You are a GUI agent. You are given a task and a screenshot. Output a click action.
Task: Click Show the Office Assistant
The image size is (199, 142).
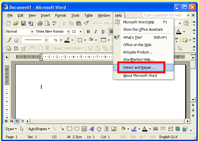(x=144, y=29)
